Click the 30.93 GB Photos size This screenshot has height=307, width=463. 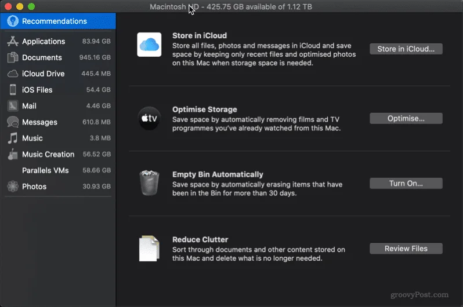[x=96, y=187]
